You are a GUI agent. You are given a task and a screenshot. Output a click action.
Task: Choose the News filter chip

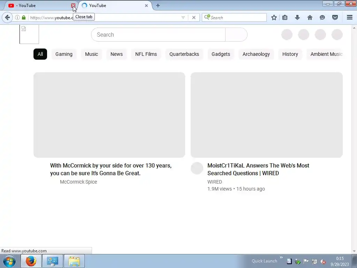tap(116, 54)
